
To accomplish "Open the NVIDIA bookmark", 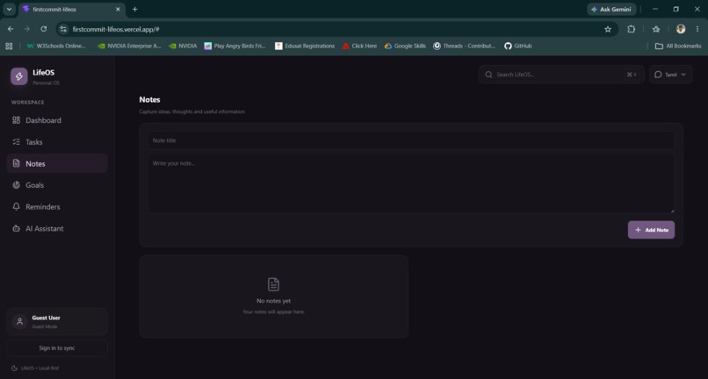I will (x=183, y=46).
